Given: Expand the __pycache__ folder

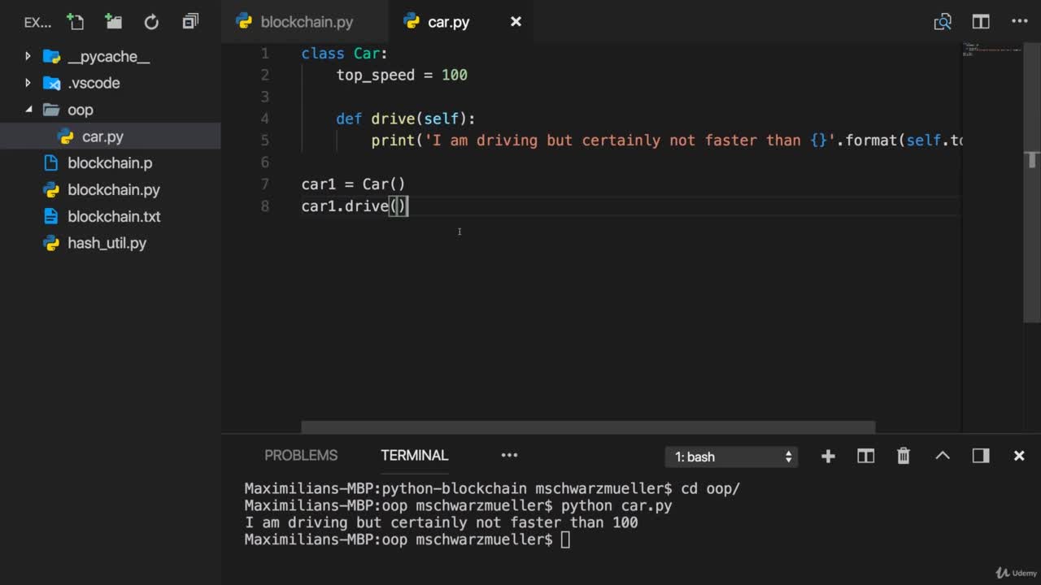Looking at the screenshot, I should click(x=110, y=57).
